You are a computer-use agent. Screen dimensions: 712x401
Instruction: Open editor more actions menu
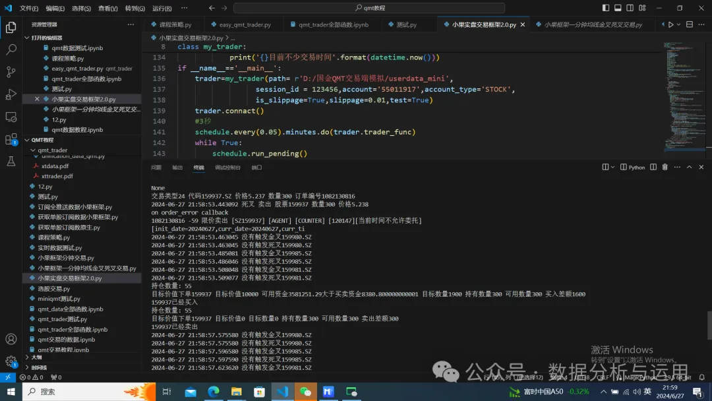coord(701,24)
